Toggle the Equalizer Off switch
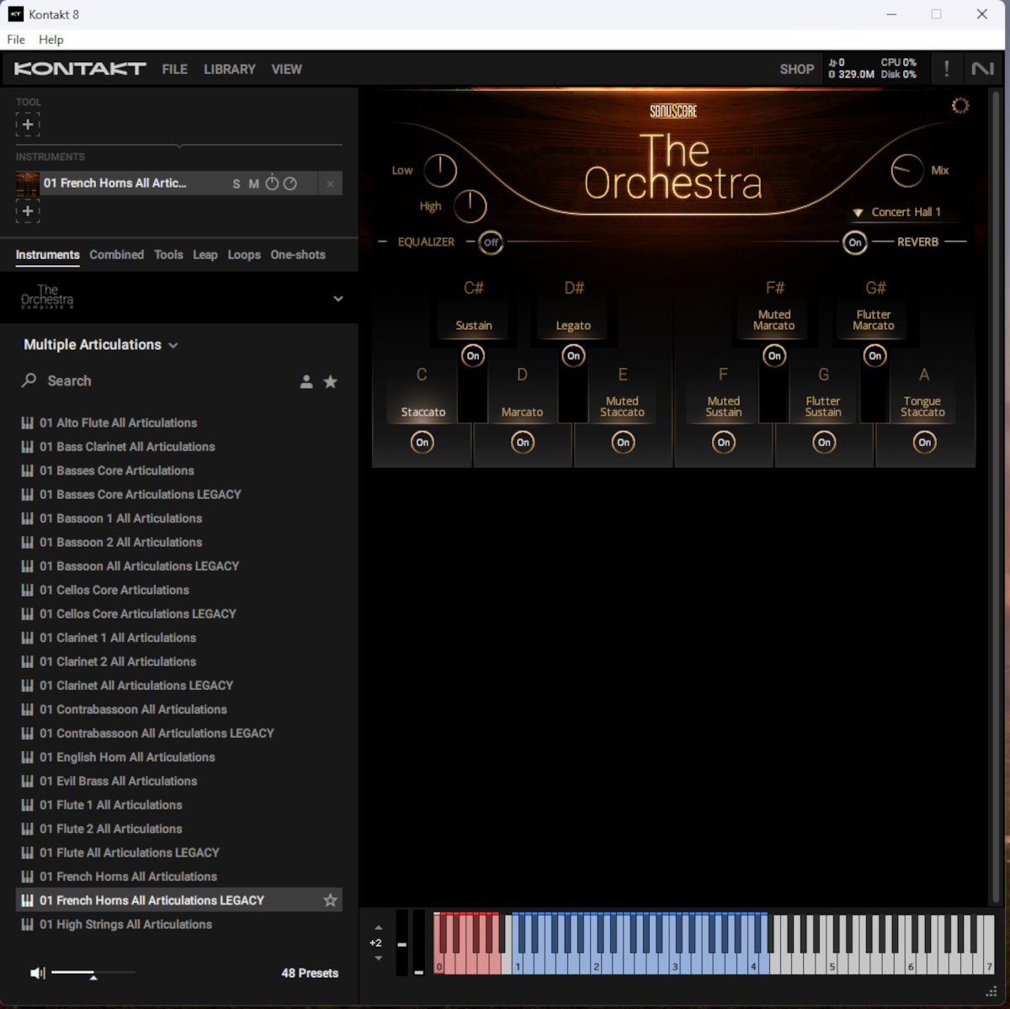Screen dimensions: 1010x1009 [x=491, y=242]
